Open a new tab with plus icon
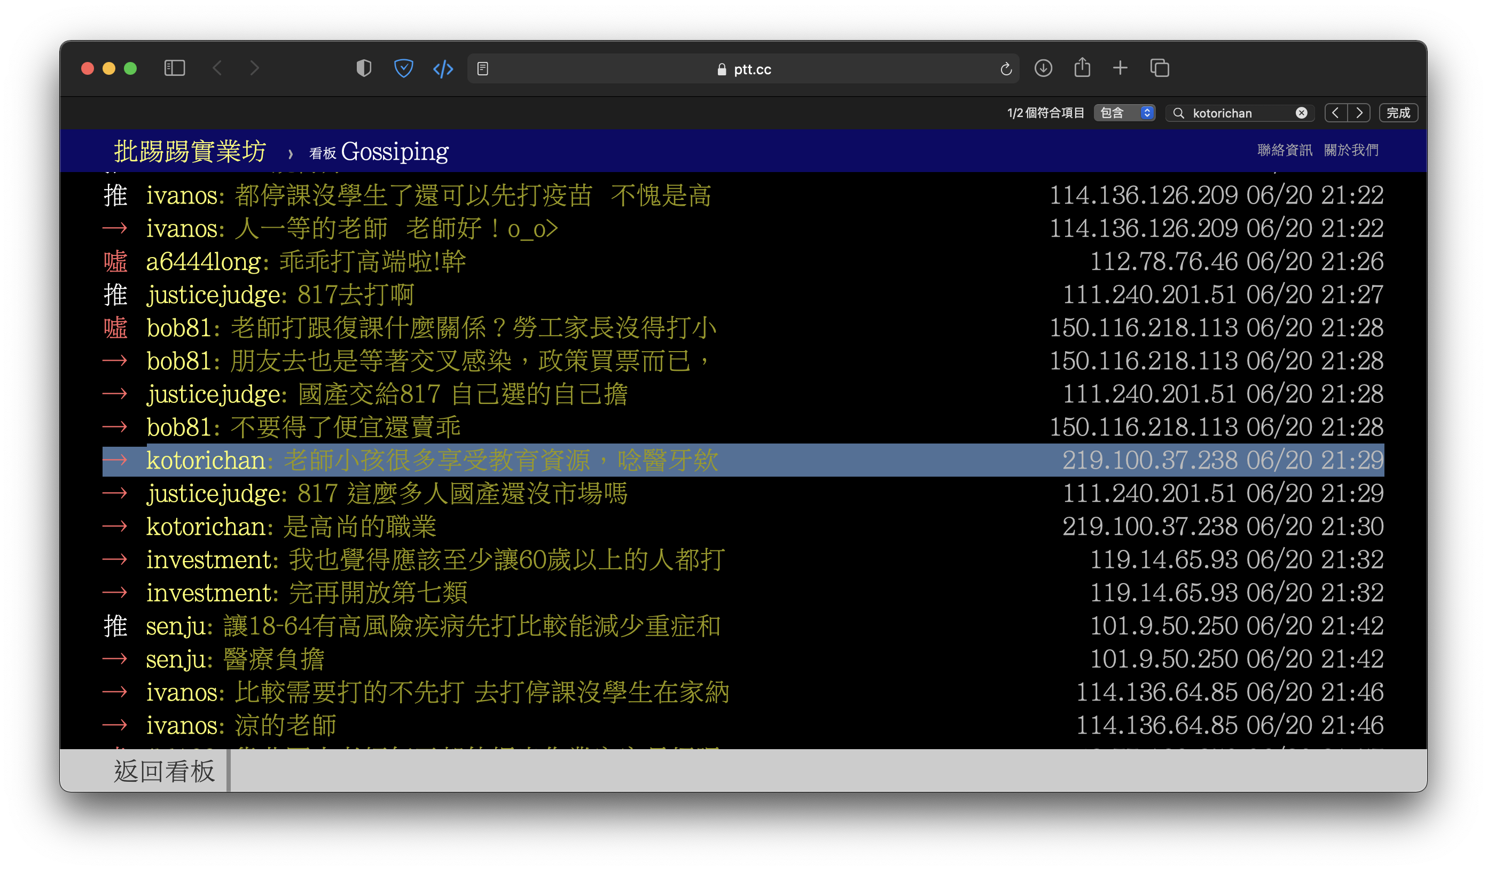The image size is (1487, 871). click(1120, 68)
